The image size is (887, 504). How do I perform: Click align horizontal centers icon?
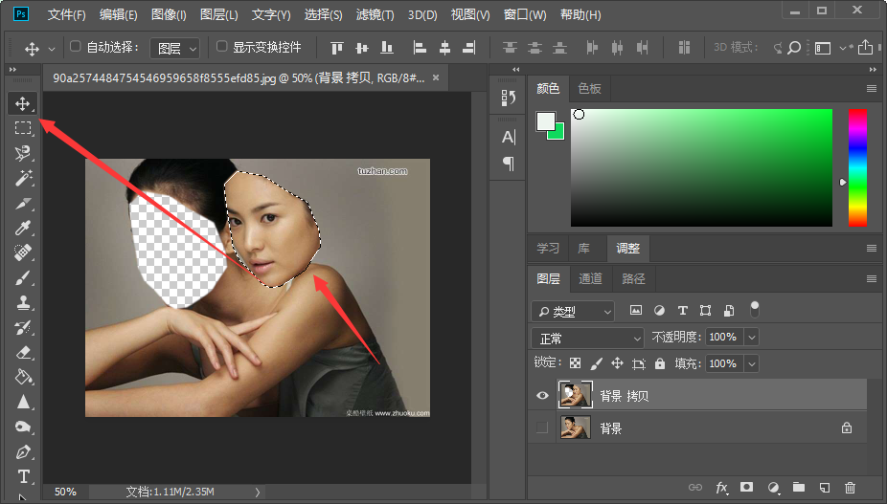coord(444,48)
